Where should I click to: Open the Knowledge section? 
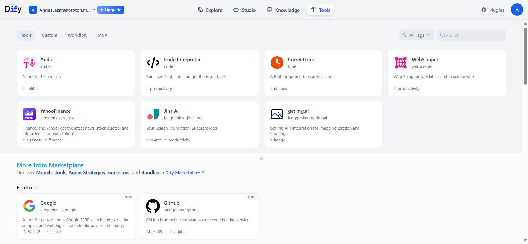[283, 10]
